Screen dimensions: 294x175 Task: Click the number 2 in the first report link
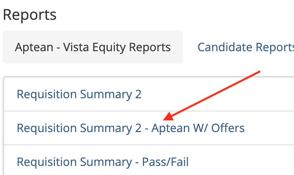pos(138,95)
